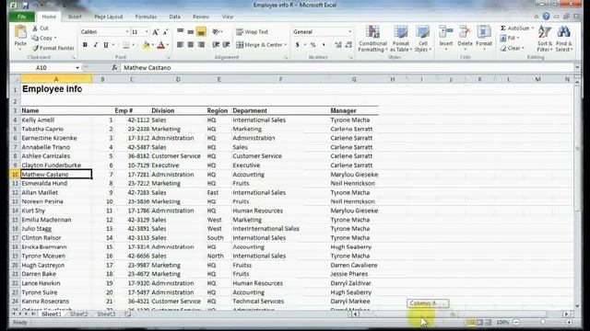This screenshot has height=331, width=590.
Task: Click the Borders icon
Action: pos(125,45)
